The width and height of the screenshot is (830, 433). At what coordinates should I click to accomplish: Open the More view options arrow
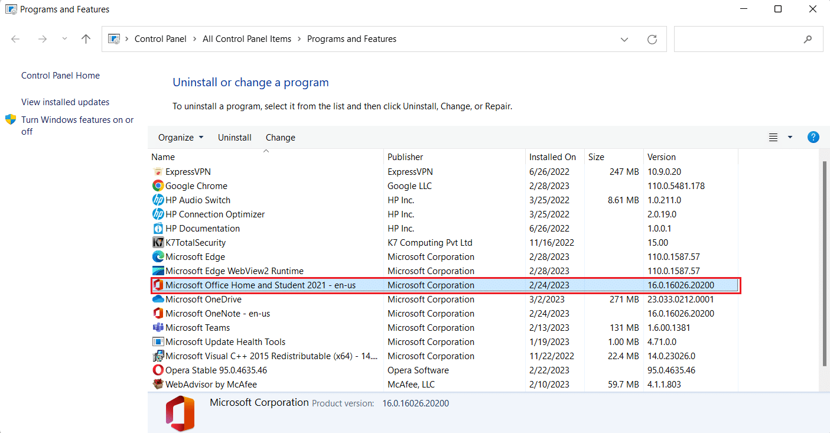pyautogui.click(x=790, y=138)
